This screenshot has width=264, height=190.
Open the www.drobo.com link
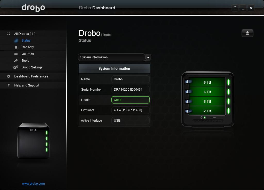33,184
